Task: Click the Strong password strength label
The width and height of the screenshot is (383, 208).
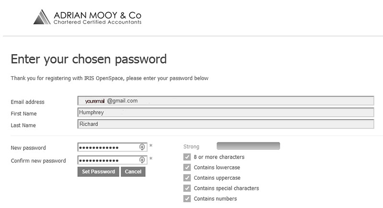Action: pyautogui.click(x=191, y=147)
